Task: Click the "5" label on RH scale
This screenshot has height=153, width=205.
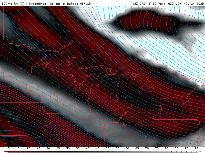Action: pyautogui.click(x=18, y=148)
